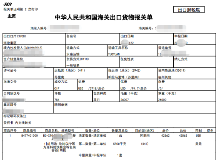The height and width of the screenshot is (160, 217).
Task: Select the 运抵国 苏里南 cell
Action: click(x=80, y=73)
